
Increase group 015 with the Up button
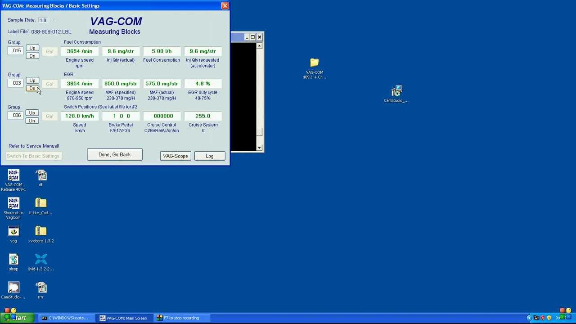[x=32, y=48]
